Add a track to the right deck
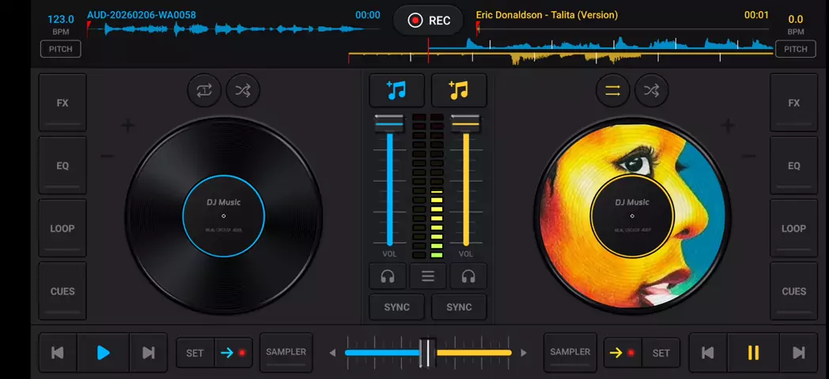 459,91
